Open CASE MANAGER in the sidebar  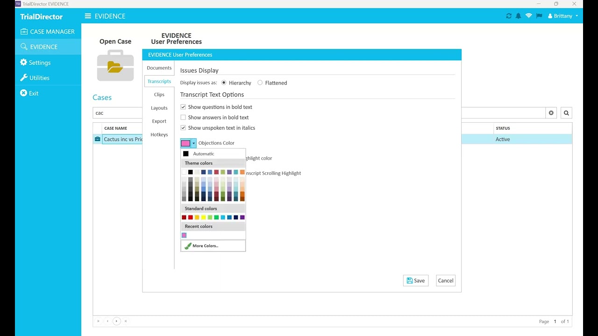[48, 31]
